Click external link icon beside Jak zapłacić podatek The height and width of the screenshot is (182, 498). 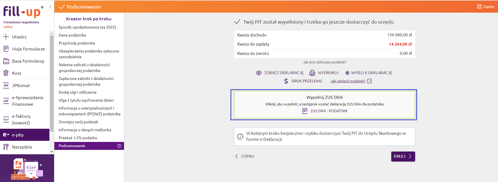[x=370, y=81]
